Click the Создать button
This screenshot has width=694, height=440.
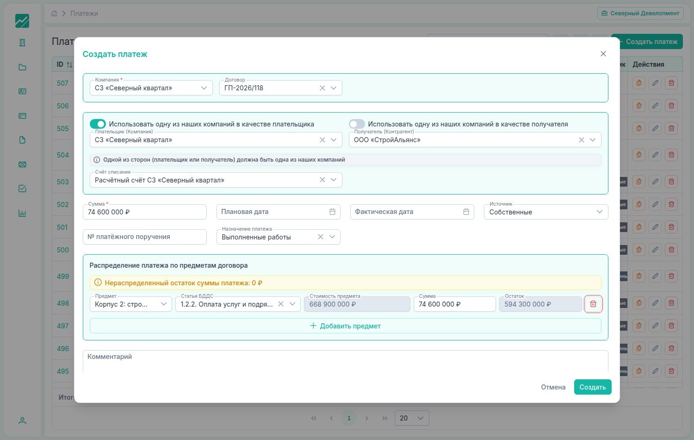click(593, 387)
